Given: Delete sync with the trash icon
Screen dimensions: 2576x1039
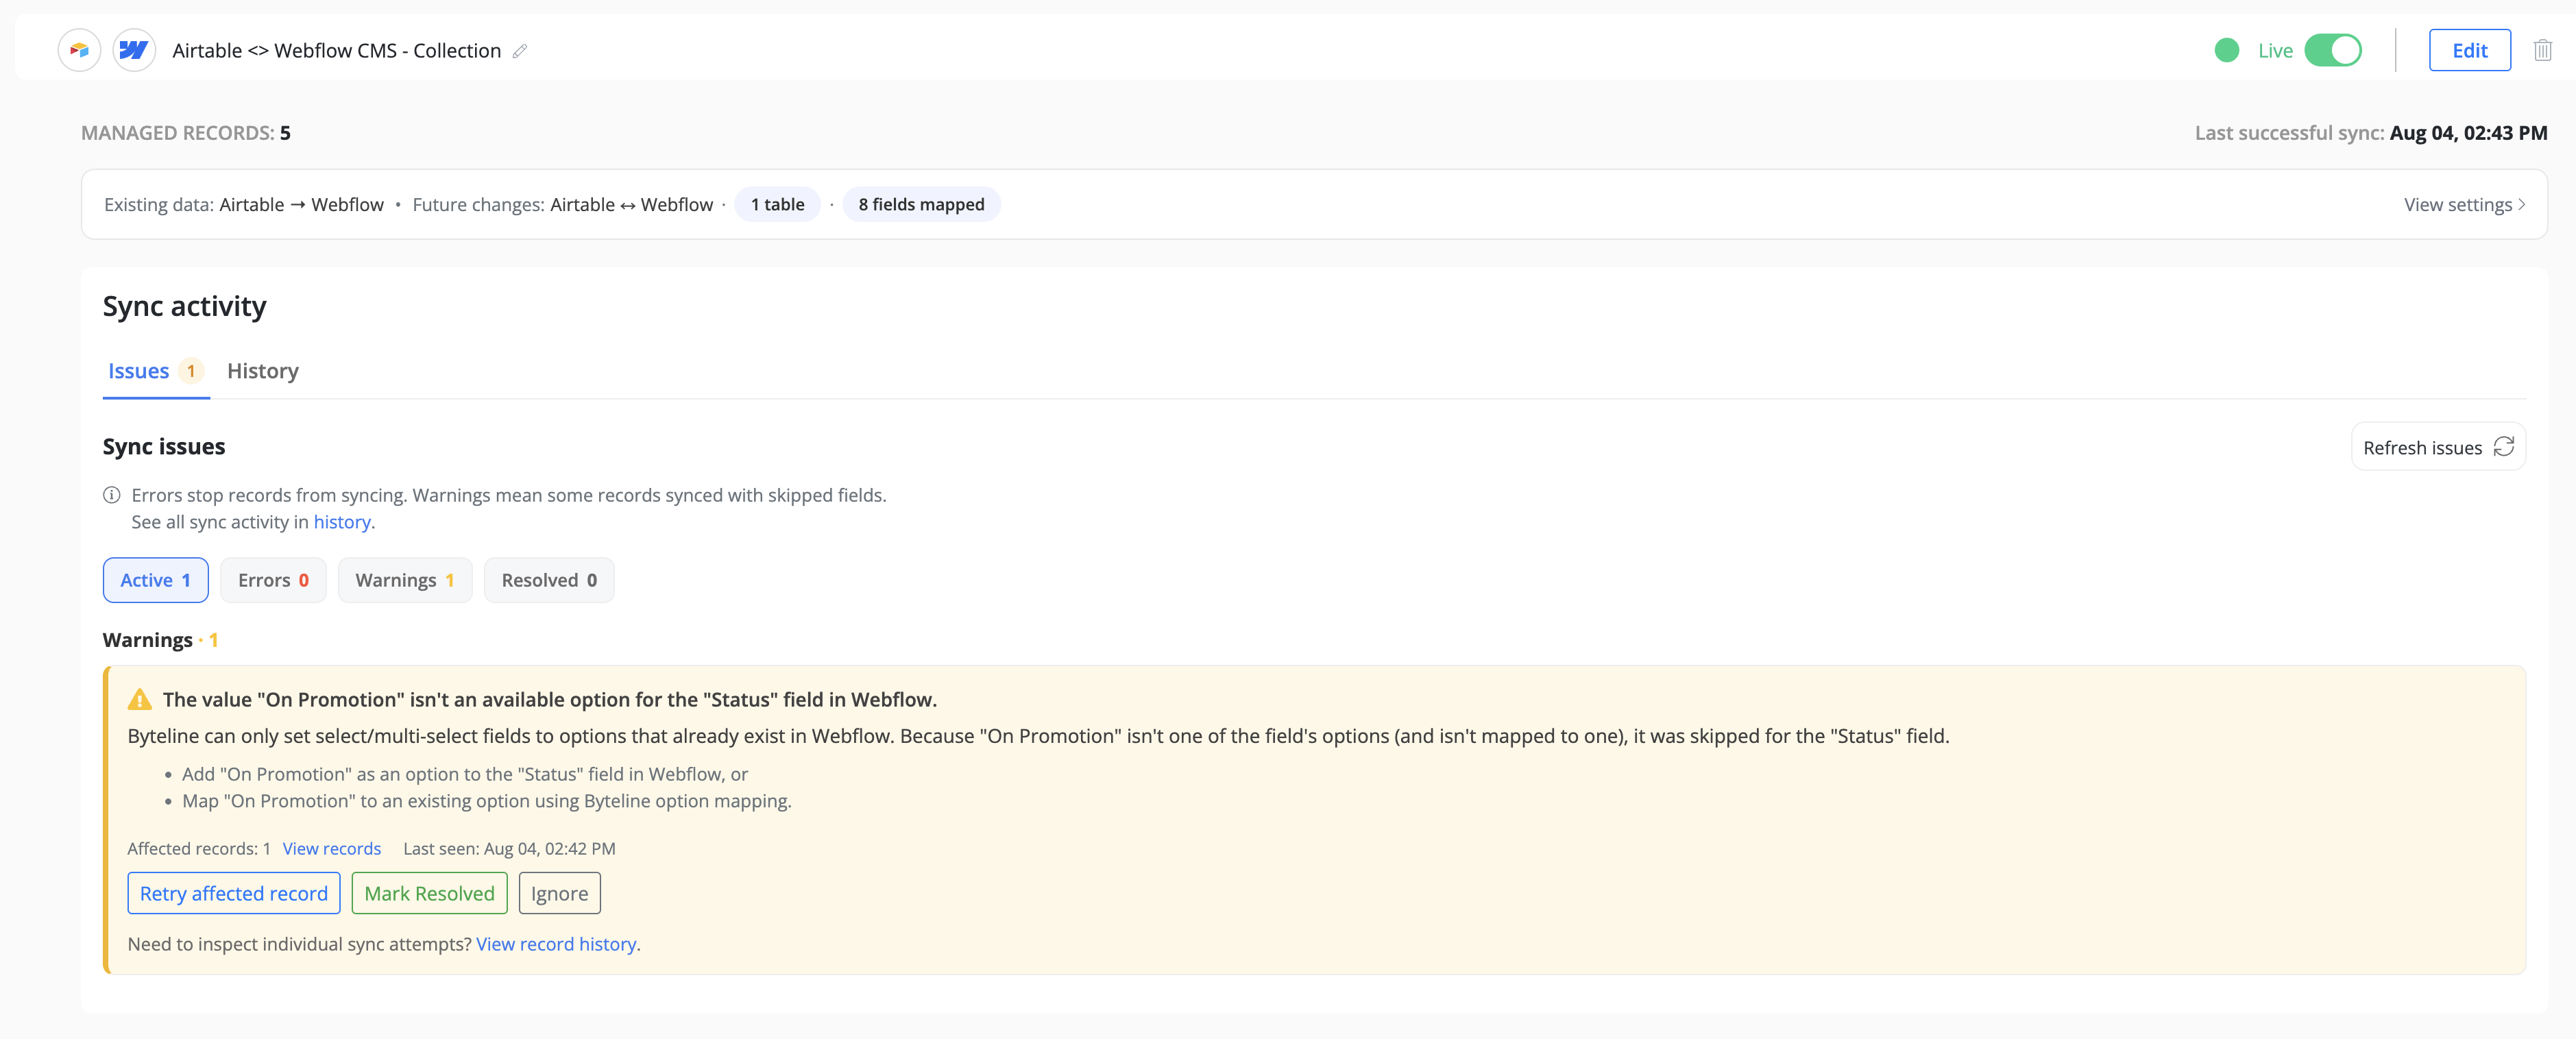Looking at the screenshot, I should pos(2542,50).
